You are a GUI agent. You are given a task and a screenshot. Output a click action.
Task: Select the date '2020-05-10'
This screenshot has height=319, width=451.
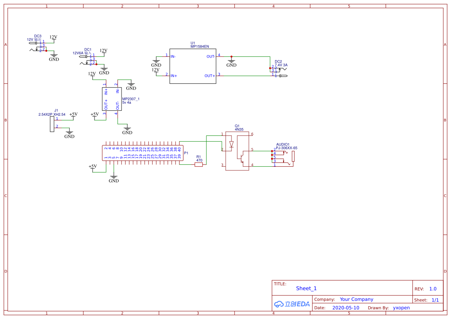346,308
